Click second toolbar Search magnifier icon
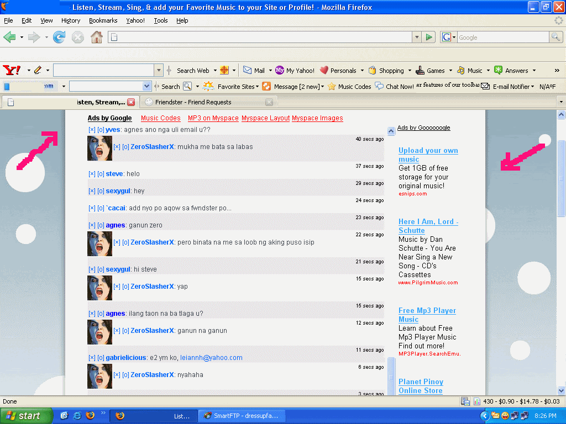 [187, 86]
